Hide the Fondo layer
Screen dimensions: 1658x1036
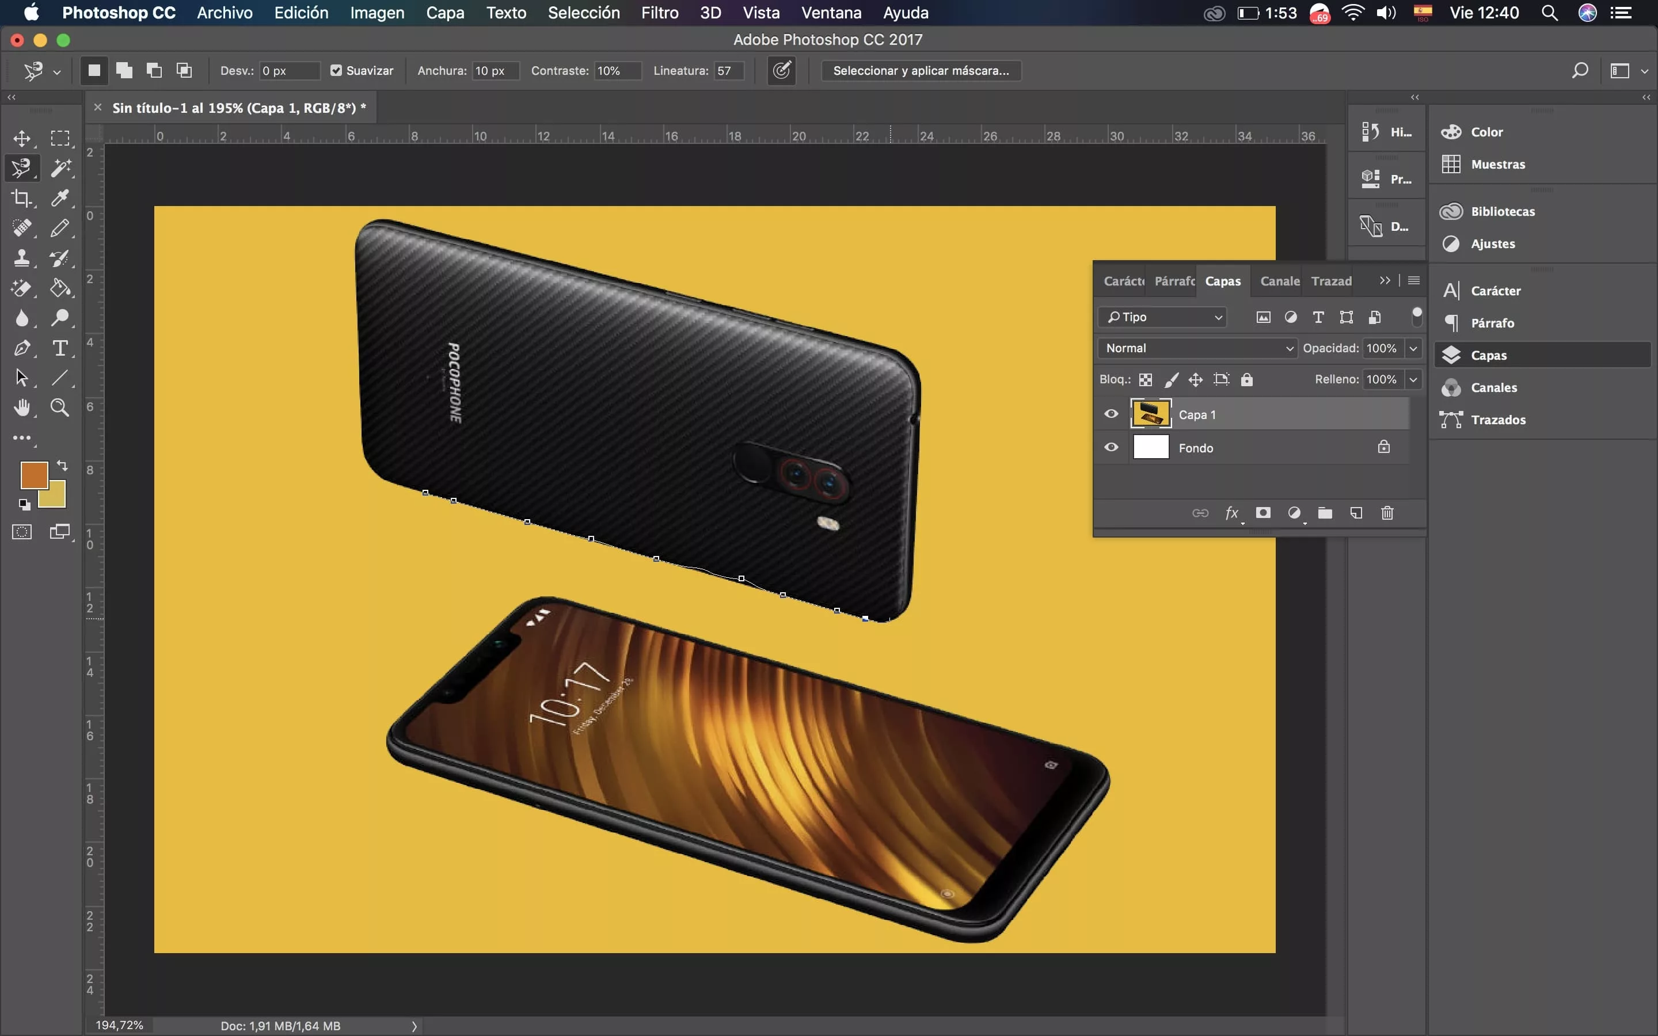pos(1111,447)
